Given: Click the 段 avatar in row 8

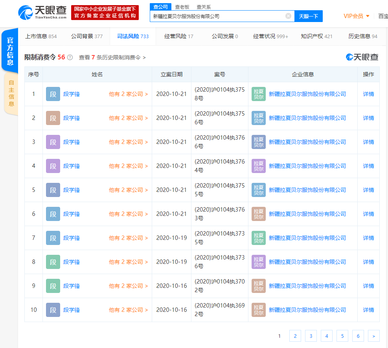Looking at the screenshot, I should click(53, 262).
